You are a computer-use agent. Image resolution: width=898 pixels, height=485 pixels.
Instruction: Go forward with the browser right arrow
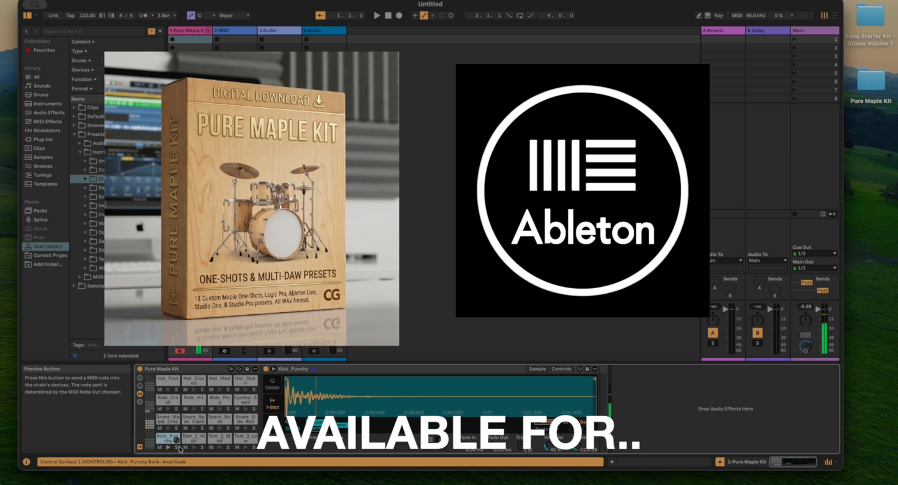point(35,31)
